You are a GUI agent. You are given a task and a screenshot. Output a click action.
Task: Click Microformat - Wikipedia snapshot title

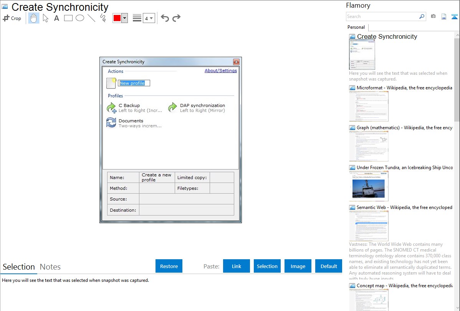[x=404, y=88]
